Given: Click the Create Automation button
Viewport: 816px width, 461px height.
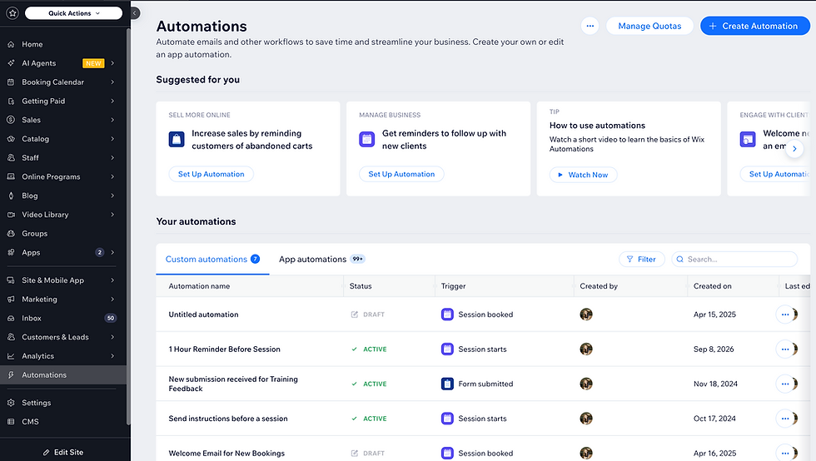Looking at the screenshot, I should tap(754, 26).
